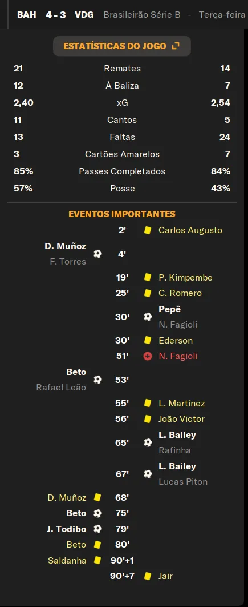Image resolution: width=248 pixels, height=607 pixels.
Task: Click D. Muñoz's yellow card icon at 68'
Action: (97, 497)
